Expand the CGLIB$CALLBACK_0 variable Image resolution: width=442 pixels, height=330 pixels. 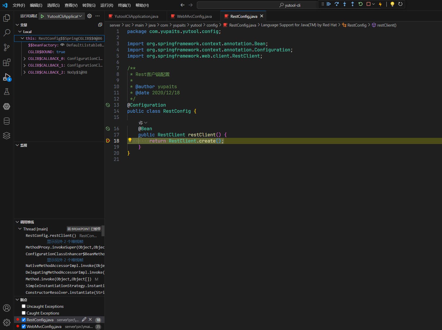pyautogui.click(x=25, y=59)
